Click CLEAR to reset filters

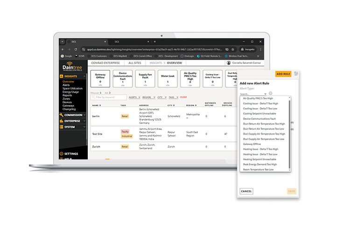(x=183, y=97)
